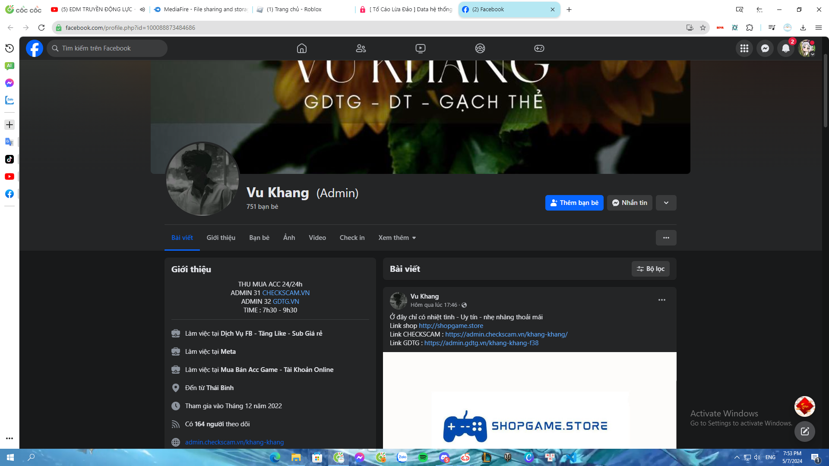Reload the current page
829x466 pixels.
coord(41,28)
